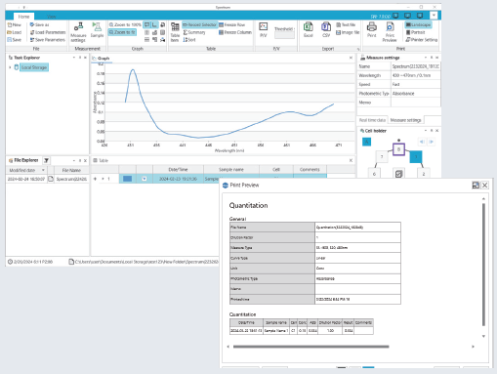Screen dimensions: 497x374
Task: Tick the checkbox in table row 1
Action: 145,179
